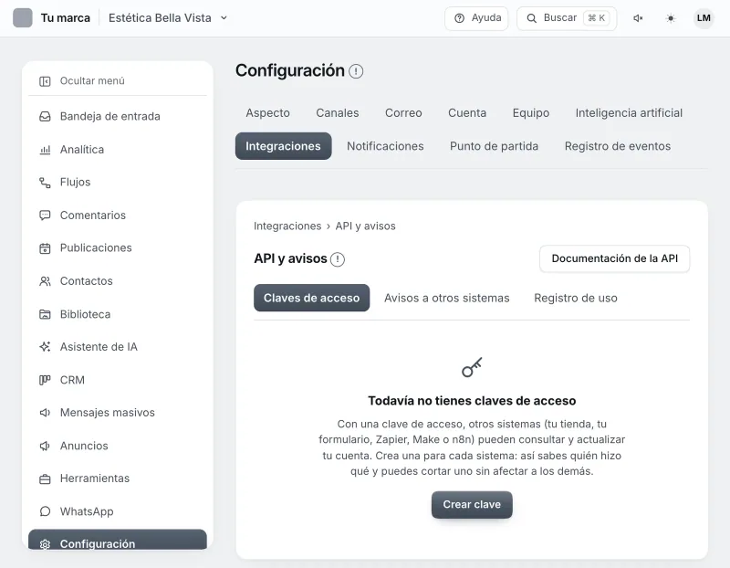Click the Anuncios megaphone icon
Viewport: 730px width, 568px height.
click(x=45, y=446)
